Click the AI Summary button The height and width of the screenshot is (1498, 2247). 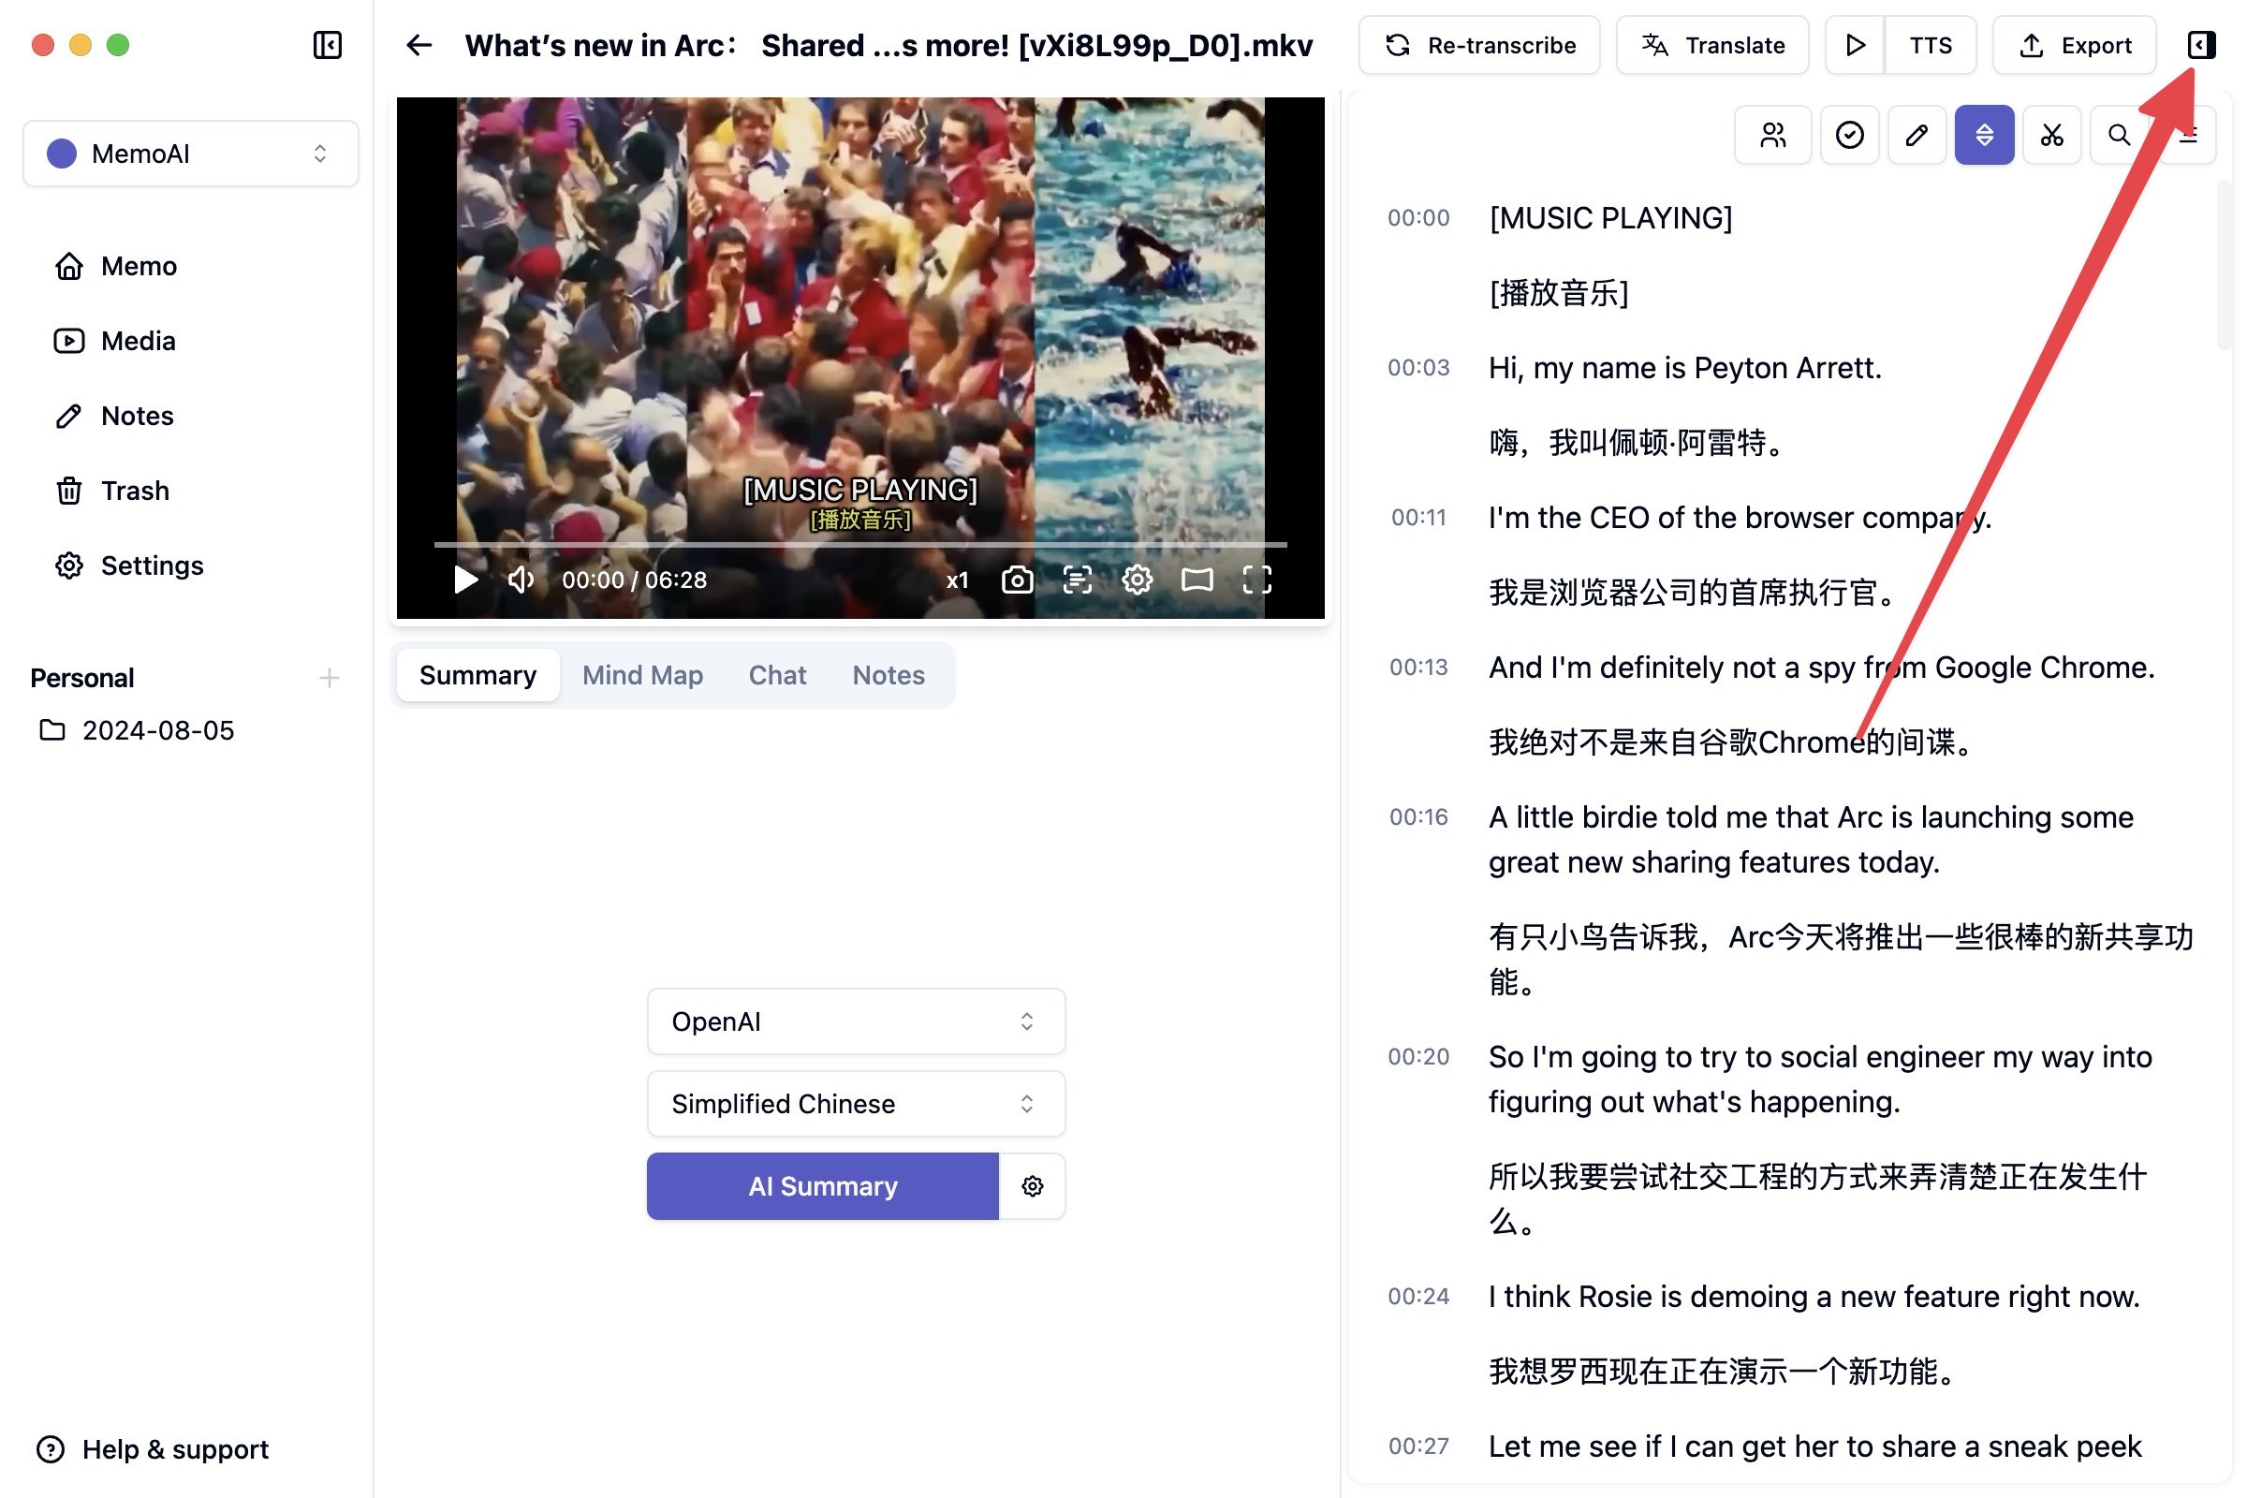[x=823, y=1185]
